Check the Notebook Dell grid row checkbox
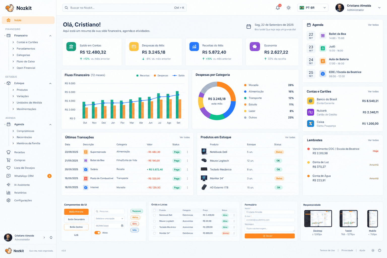 pyautogui.click(x=154, y=215)
